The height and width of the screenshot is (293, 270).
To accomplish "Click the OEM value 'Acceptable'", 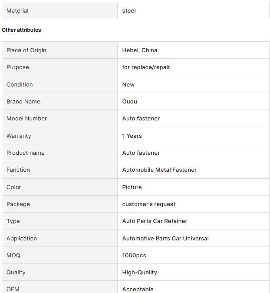I will (x=138, y=289).
